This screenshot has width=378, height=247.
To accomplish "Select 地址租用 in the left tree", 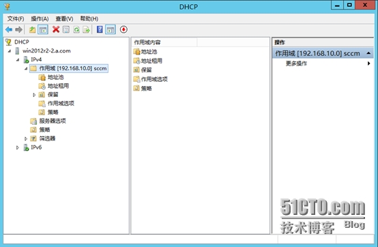I will click(58, 86).
